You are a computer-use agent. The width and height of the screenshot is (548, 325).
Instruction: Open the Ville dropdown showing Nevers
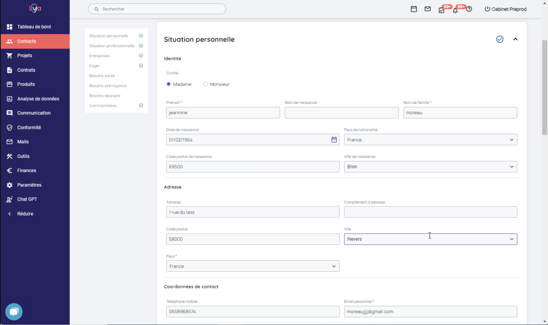(431, 239)
